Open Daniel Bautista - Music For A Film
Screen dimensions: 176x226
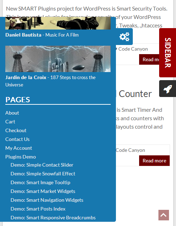coord(42,35)
